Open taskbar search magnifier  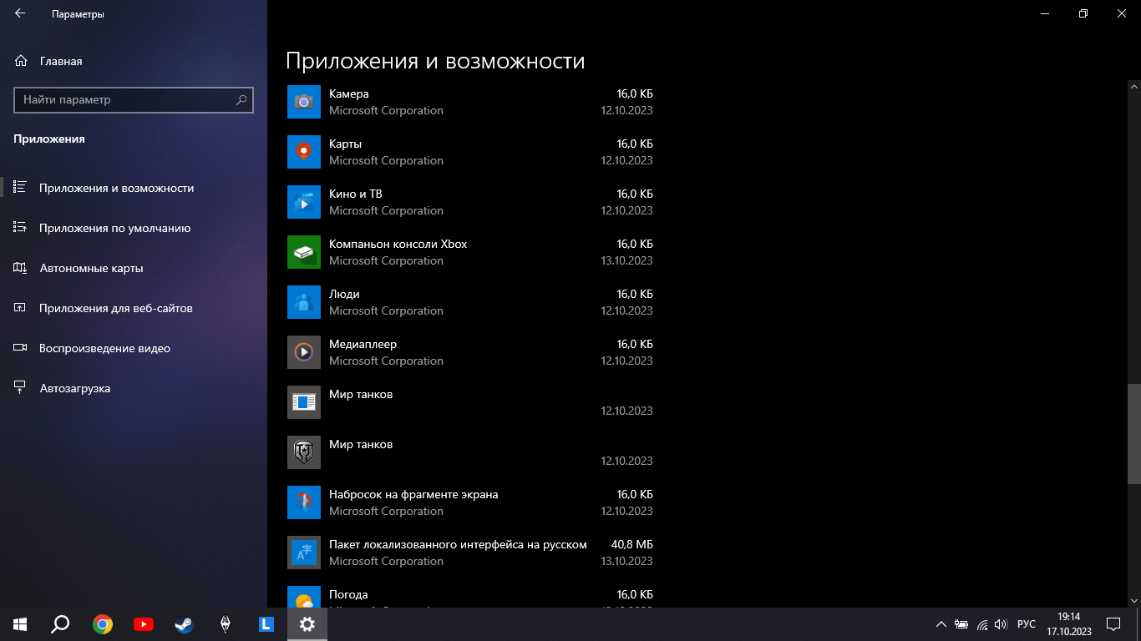(x=60, y=623)
